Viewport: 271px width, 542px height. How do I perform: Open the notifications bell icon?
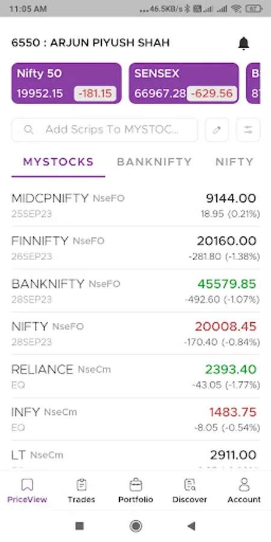tap(244, 43)
